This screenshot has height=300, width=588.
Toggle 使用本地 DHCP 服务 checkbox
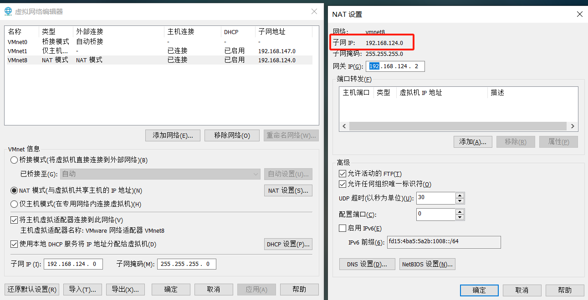click(x=14, y=244)
